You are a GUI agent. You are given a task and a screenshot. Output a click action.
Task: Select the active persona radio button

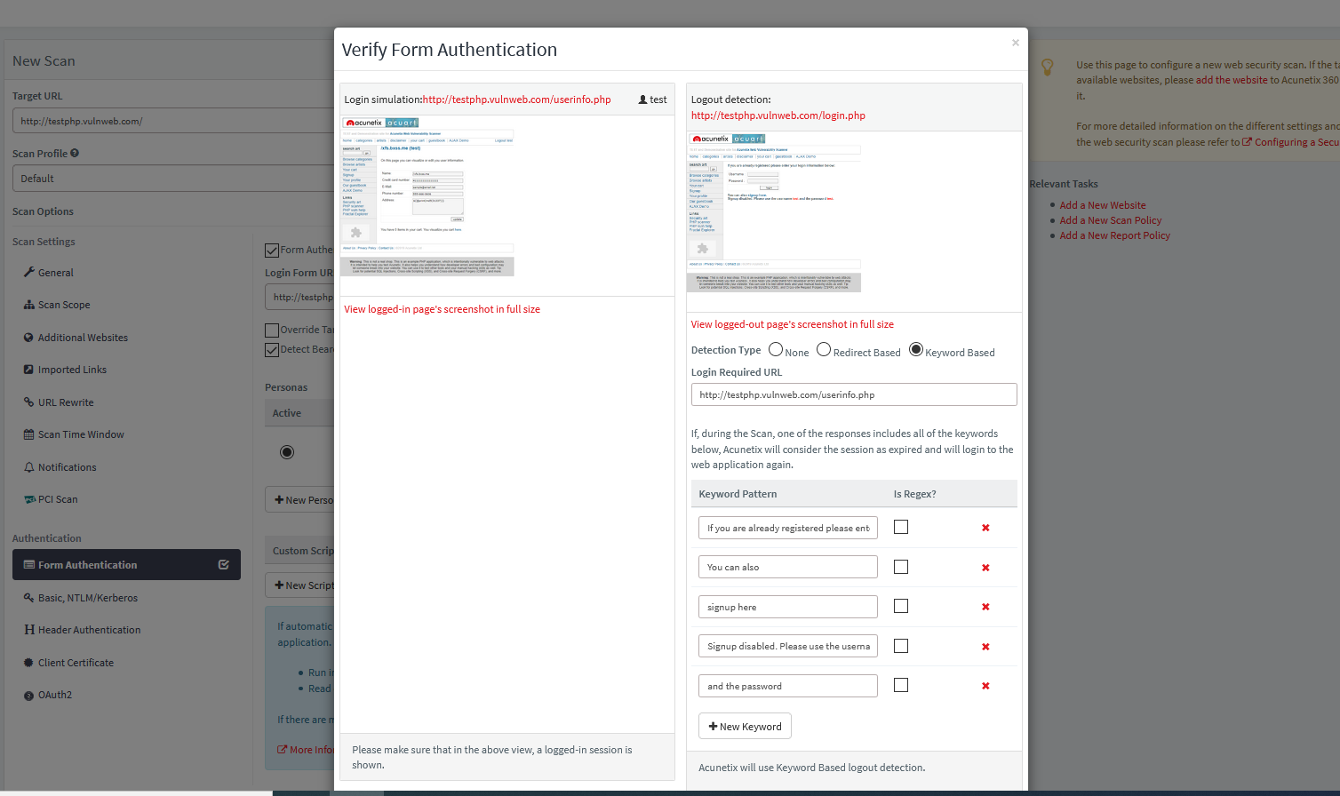[x=287, y=452]
